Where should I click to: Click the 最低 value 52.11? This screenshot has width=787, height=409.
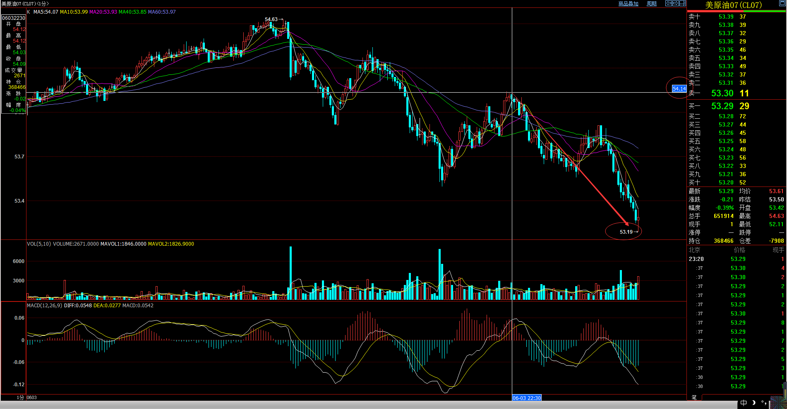tap(777, 225)
